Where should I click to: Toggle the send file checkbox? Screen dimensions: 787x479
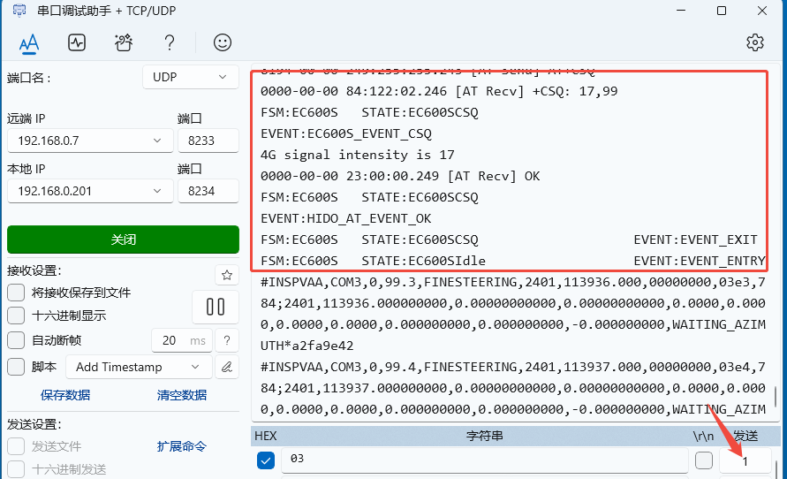(x=16, y=446)
